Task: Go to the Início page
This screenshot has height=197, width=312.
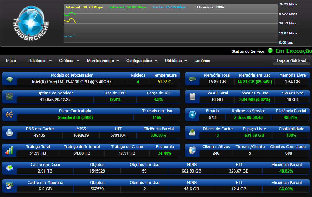Action: (11, 61)
